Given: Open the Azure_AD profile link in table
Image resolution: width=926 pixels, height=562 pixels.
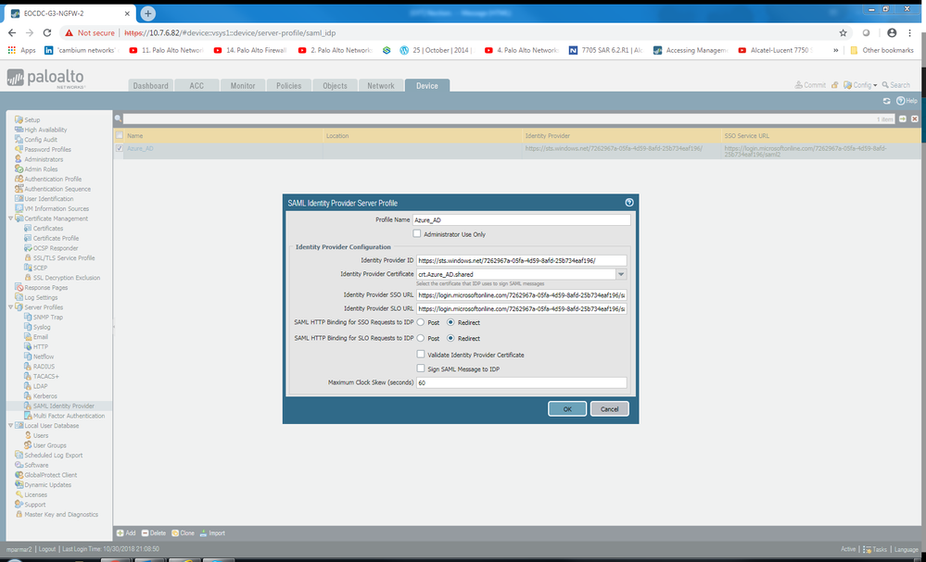Looking at the screenshot, I should pos(140,149).
